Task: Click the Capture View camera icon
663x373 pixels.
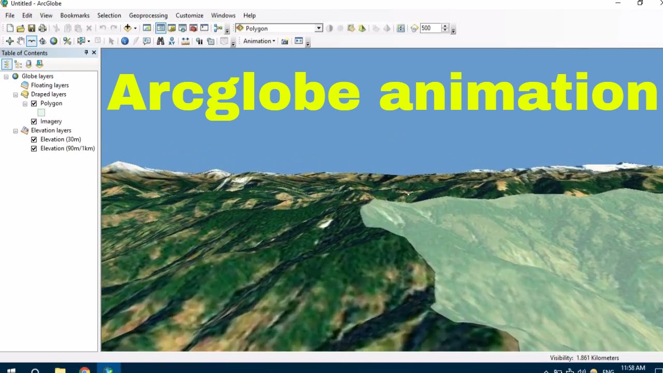Action: [x=284, y=41]
